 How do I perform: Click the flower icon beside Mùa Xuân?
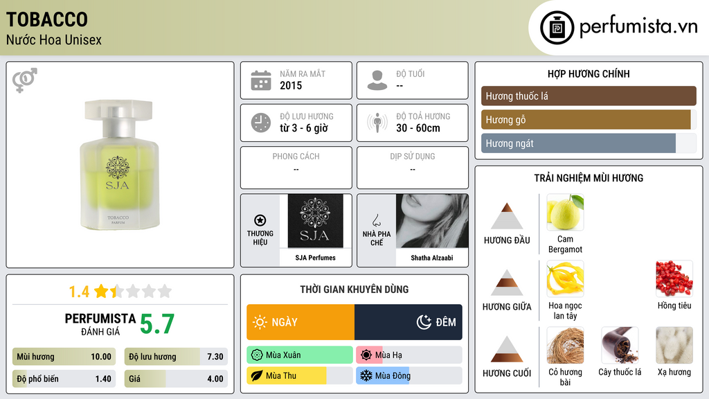(257, 355)
